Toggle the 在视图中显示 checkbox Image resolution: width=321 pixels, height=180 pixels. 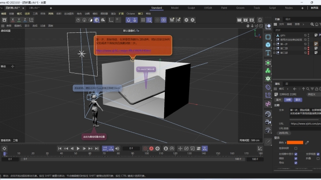pyautogui.click(x=296, y=154)
